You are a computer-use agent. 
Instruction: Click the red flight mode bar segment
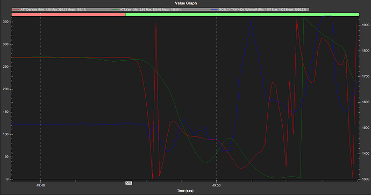[68, 15]
